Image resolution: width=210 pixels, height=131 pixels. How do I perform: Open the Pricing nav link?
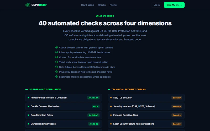pos(113,5)
